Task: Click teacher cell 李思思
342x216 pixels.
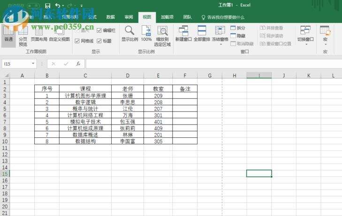Action: coord(128,102)
